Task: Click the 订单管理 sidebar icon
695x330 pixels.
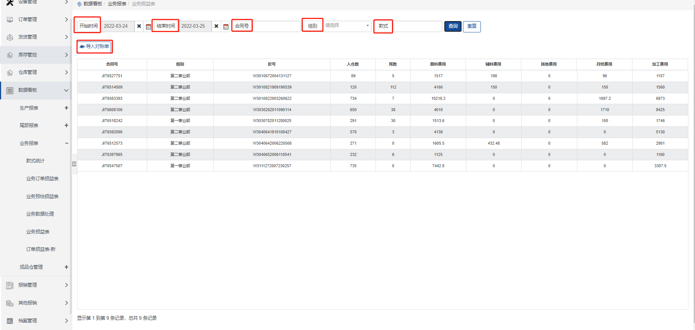Action: click(10, 20)
